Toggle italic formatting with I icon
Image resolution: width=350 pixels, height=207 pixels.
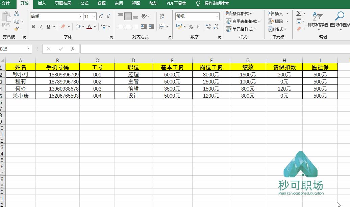(41, 26)
